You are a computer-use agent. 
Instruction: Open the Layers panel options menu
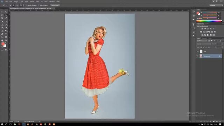click(223, 38)
